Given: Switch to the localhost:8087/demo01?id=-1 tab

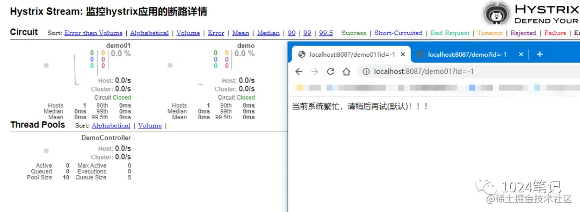Looking at the screenshot, I should click(x=351, y=55).
